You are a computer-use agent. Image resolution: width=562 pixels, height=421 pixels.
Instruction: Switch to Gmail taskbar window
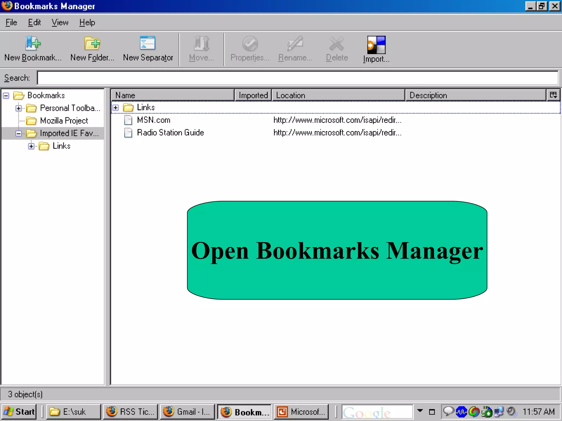[187, 412]
